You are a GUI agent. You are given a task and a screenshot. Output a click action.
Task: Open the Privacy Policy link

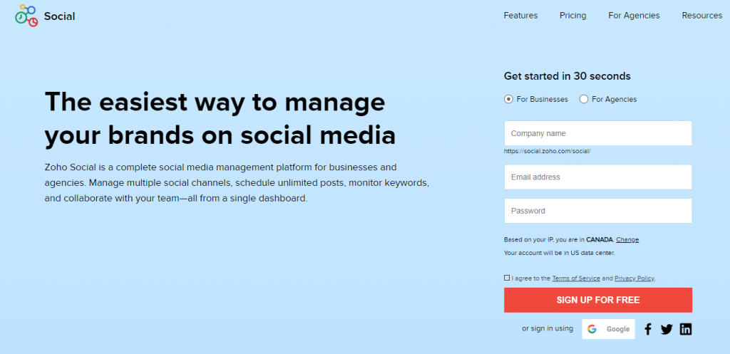[x=634, y=278]
